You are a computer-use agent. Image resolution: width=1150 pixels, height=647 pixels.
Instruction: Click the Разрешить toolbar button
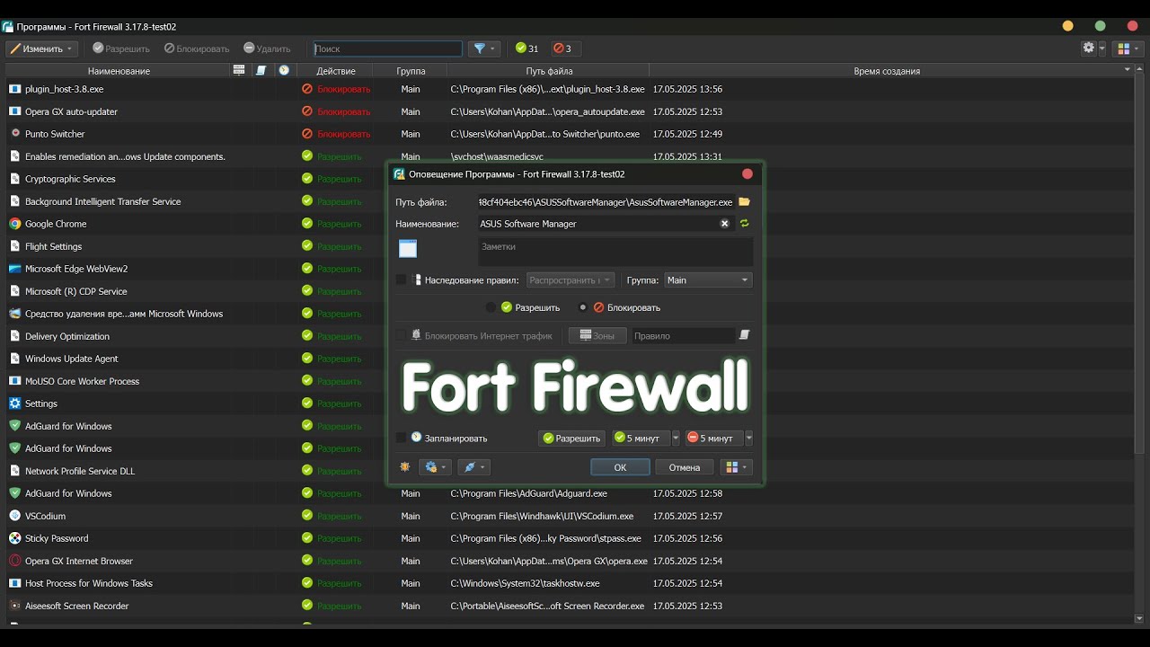pos(120,49)
